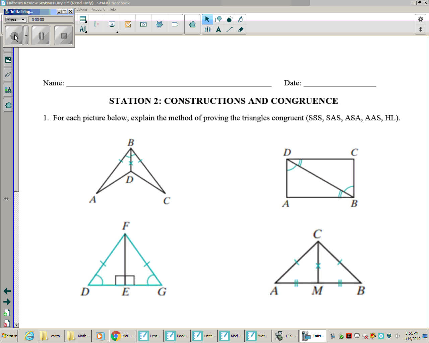Switch to 'Less...' SMART Notebook window
The height and width of the screenshot is (343, 429).
[150, 336]
